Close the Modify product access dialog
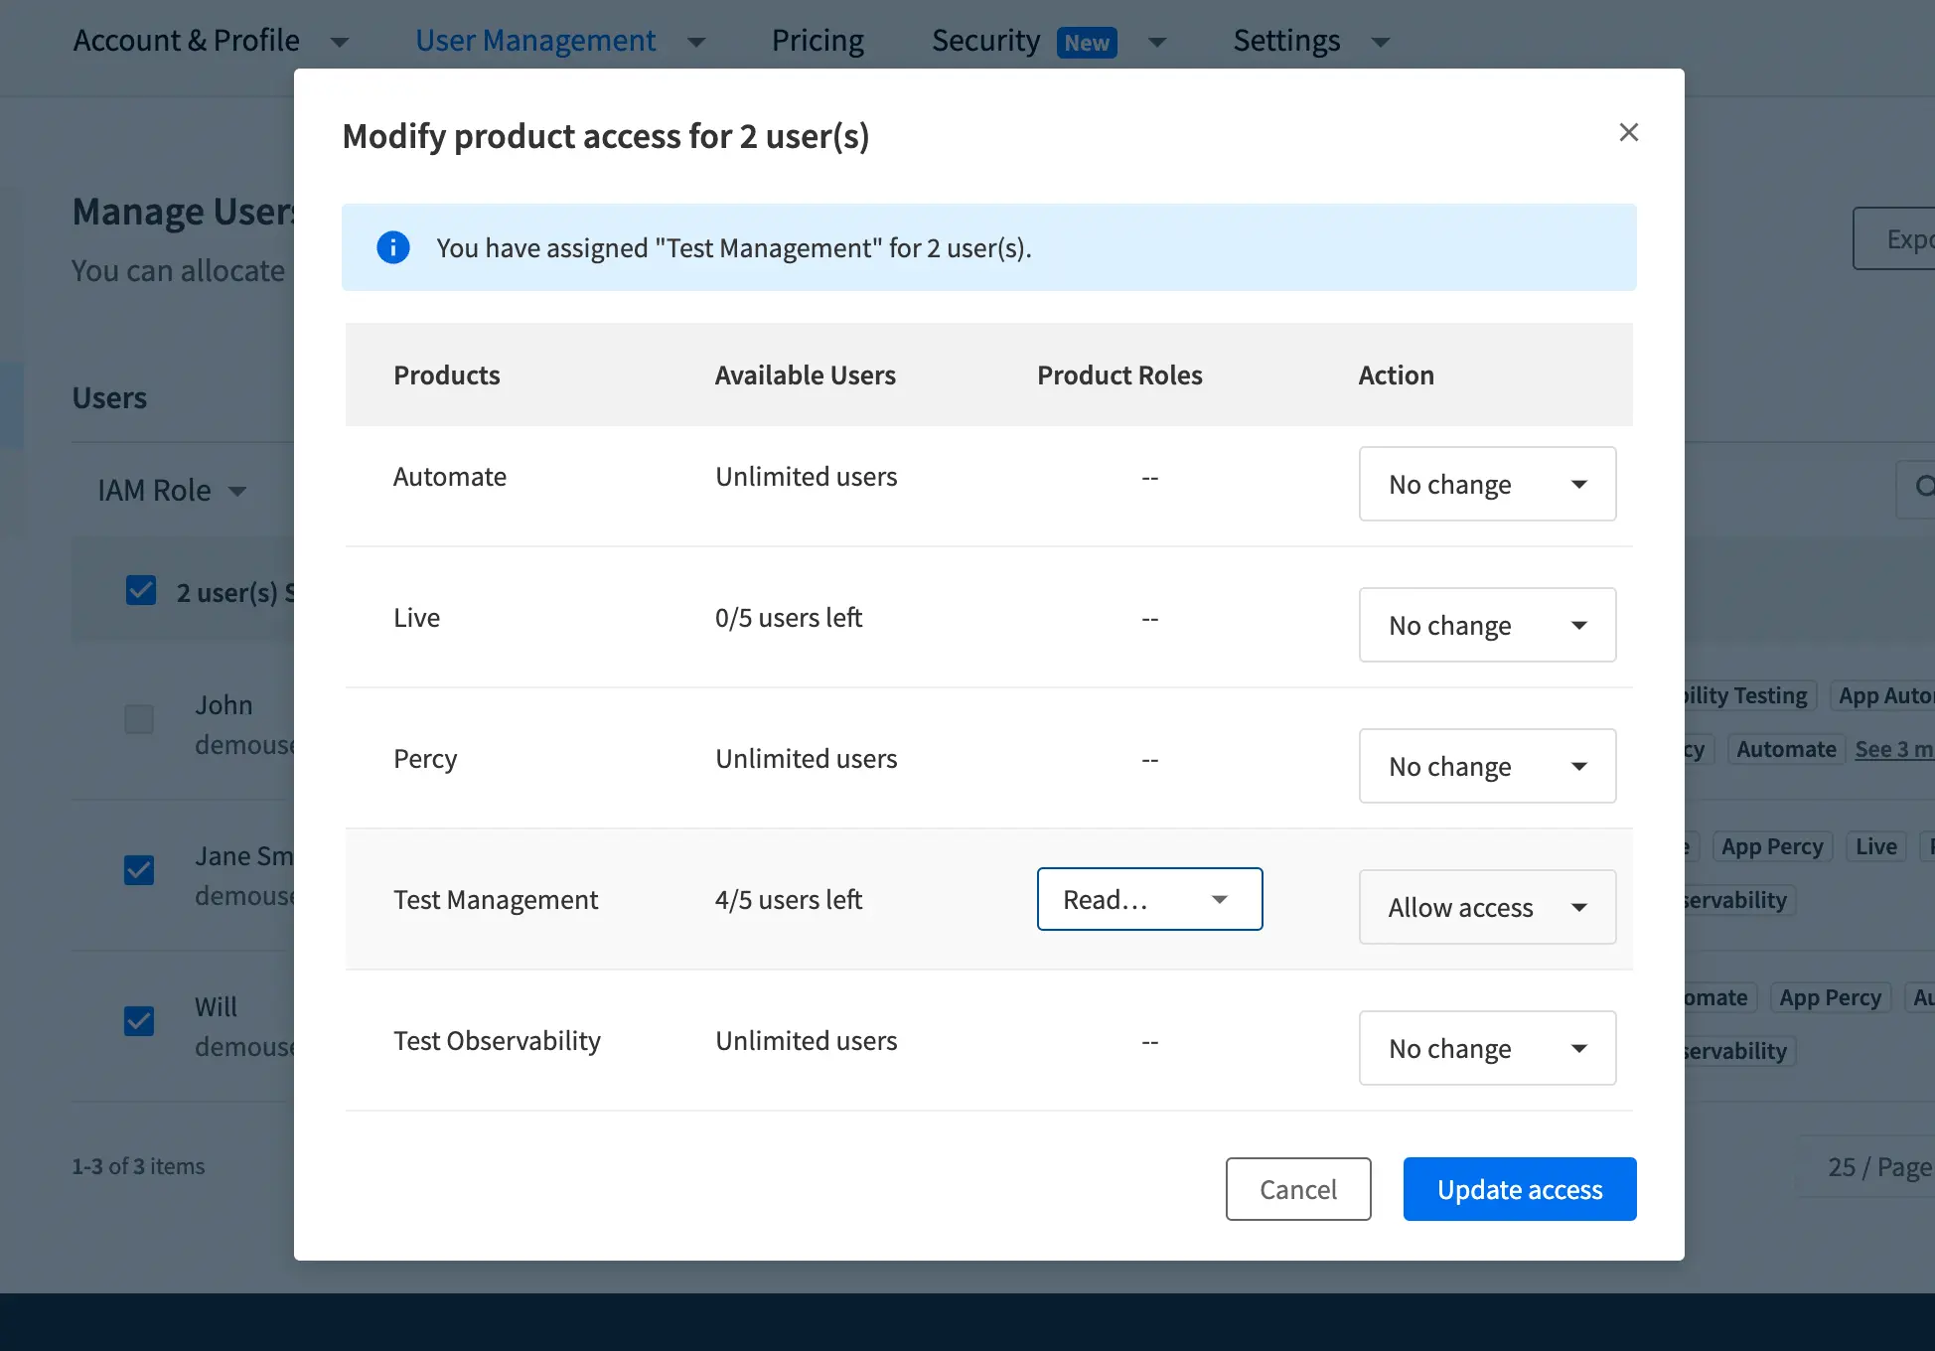The height and width of the screenshot is (1351, 1935). 1628,132
